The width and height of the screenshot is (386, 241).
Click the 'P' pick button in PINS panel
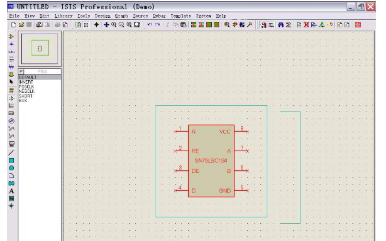tap(21, 72)
